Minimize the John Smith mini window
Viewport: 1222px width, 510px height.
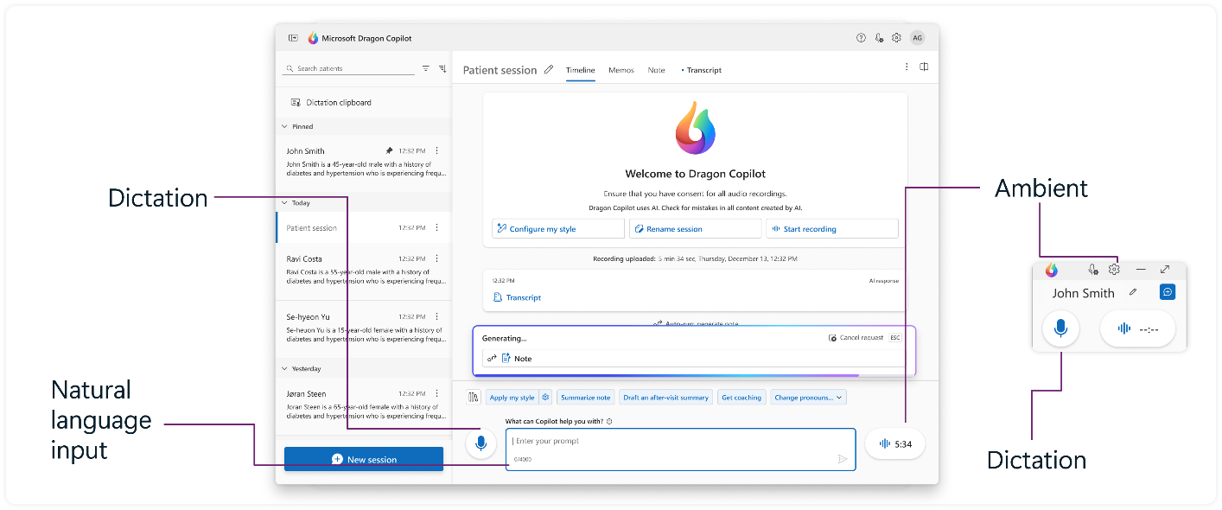click(1141, 270)
